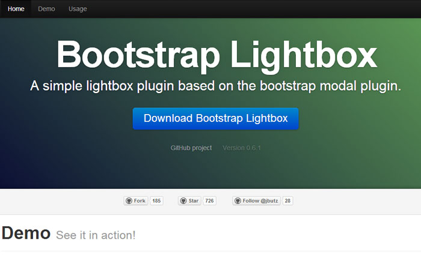The width and height of the screenshot is (421, 258).
Task: Click the 'A simple lightbox plugin' tagline
Action: coord(215,86)
